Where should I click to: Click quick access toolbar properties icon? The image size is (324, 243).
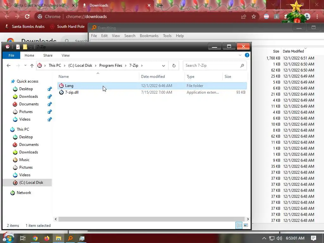coord(18,47)
